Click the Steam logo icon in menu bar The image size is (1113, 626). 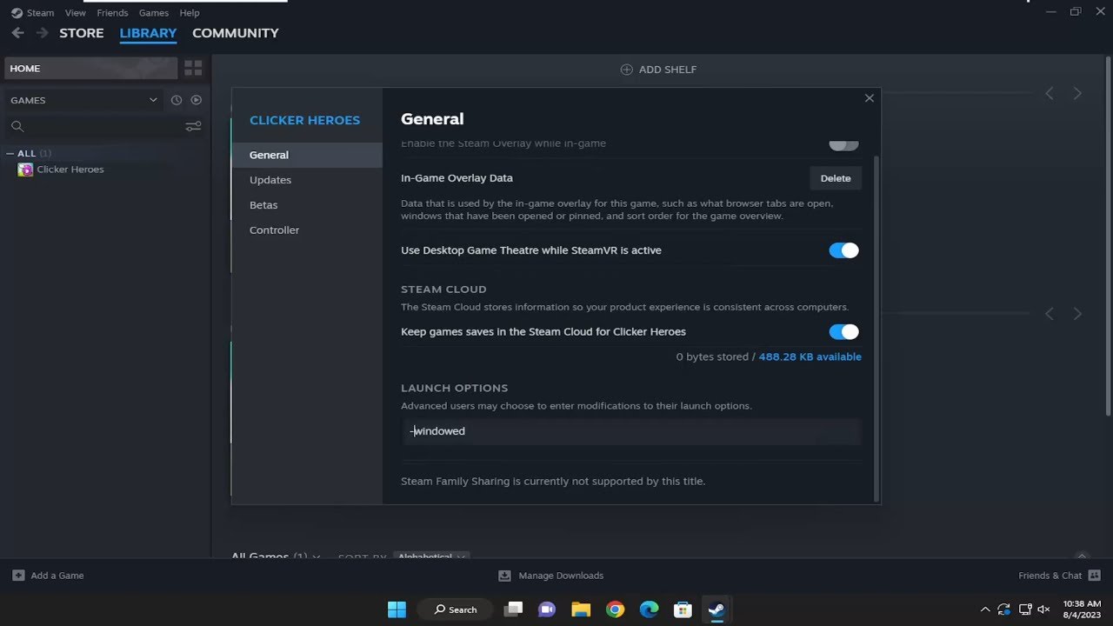pos(17,13)
